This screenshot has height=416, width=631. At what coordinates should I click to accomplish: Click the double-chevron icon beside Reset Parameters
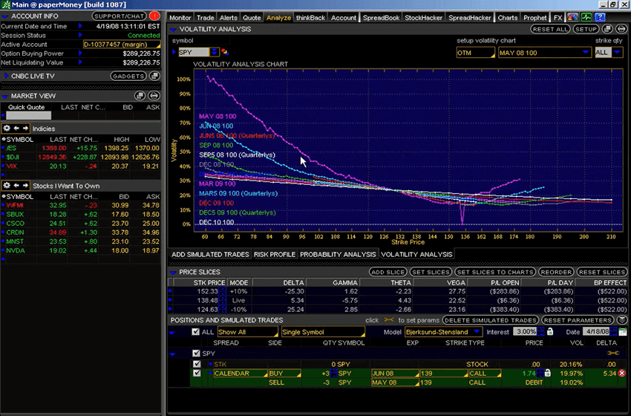click(622, 320)
